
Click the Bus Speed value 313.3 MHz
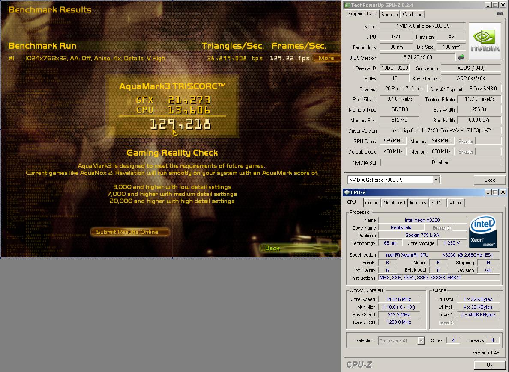coord(398,315)
